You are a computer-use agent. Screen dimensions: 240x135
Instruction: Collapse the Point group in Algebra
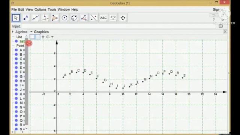(13, 46)
